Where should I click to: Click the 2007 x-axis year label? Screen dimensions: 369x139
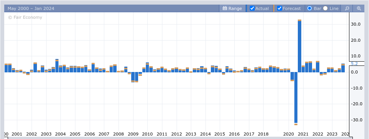point(104,134)
